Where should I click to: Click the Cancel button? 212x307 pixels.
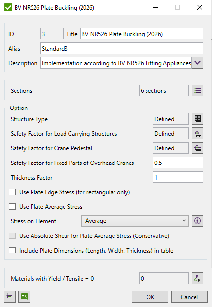tap(189, 297)
